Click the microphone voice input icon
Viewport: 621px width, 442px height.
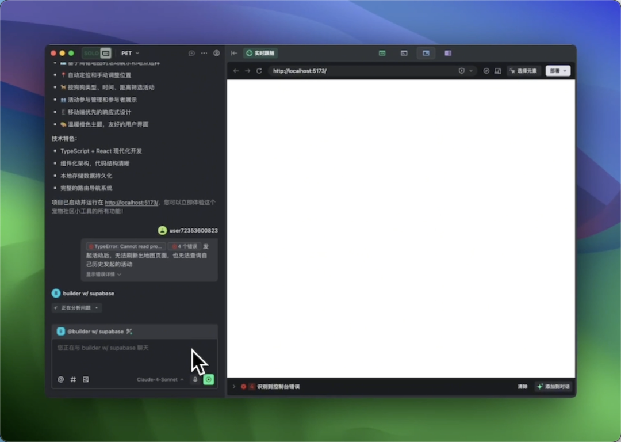click(x=195, y=379)
